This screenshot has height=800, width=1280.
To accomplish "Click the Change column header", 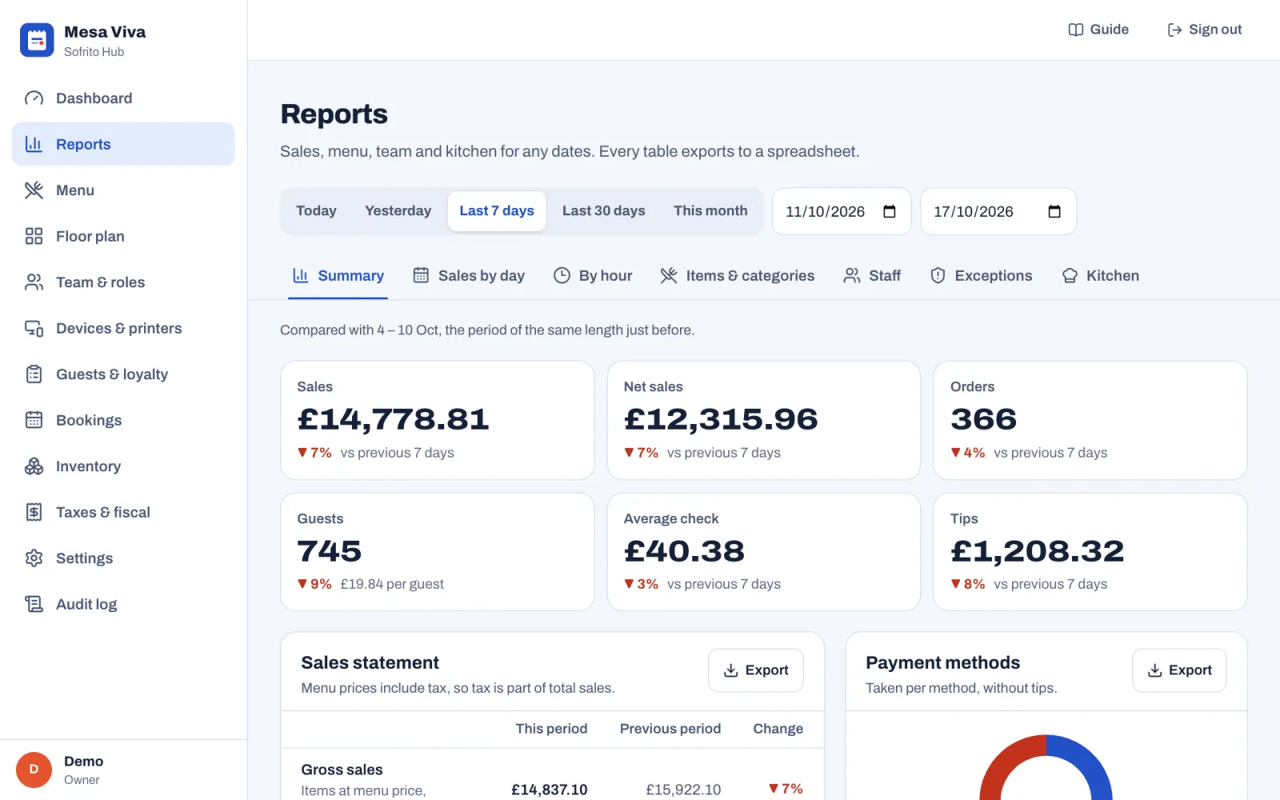I will pos(778,729).
